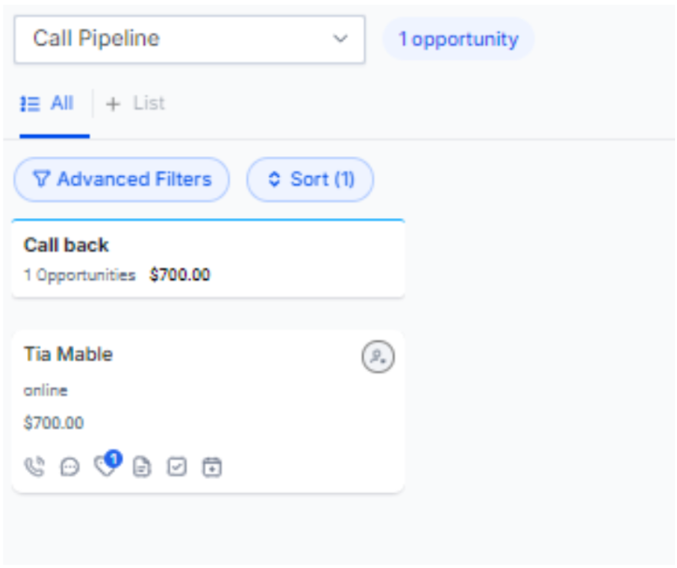Image resolution: width=677 pixels, height=568 pixels.
Task: Click the Tia Mable opportunity name
Action: click(x=68, y=355)
